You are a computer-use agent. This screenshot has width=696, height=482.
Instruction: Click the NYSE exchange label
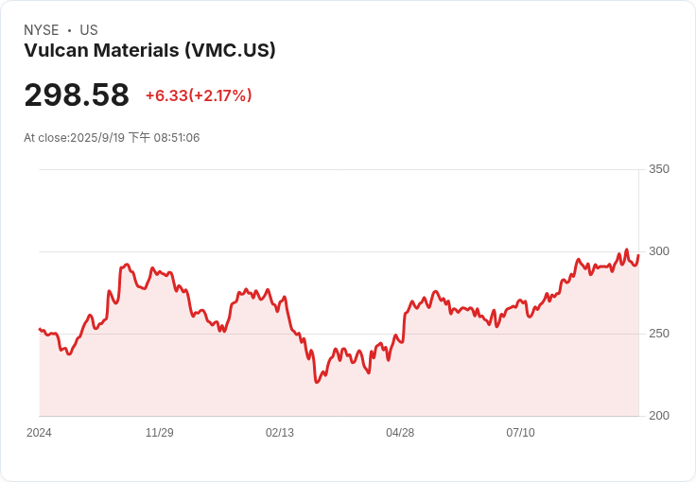pos(42,30)
